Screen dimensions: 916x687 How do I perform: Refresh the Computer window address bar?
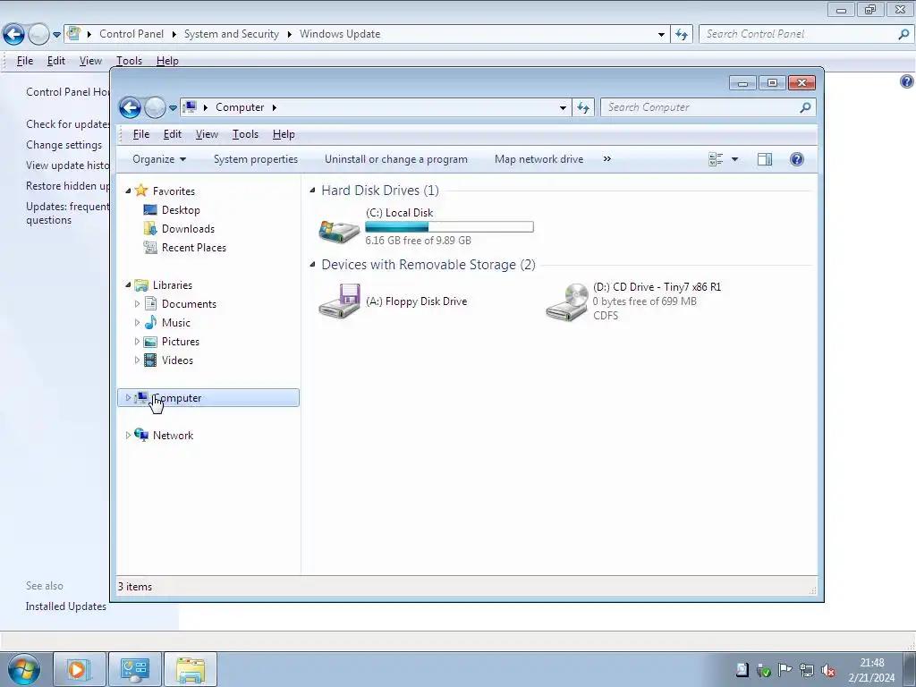click(583, 107)
